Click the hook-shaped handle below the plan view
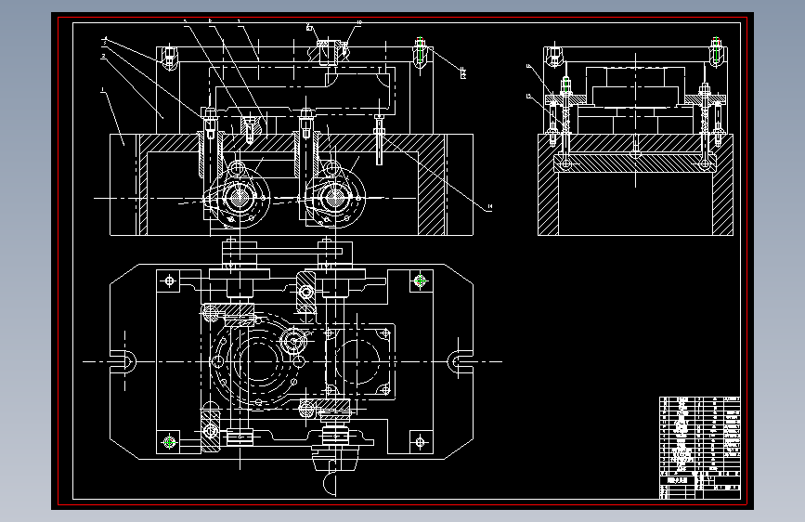This screenshot has height=522, width=805. click(330, 484)
